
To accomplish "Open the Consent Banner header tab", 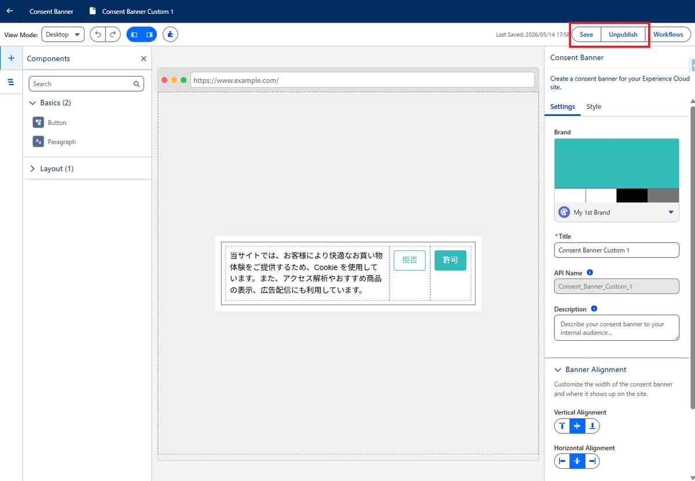I will [x=52, y=12].
